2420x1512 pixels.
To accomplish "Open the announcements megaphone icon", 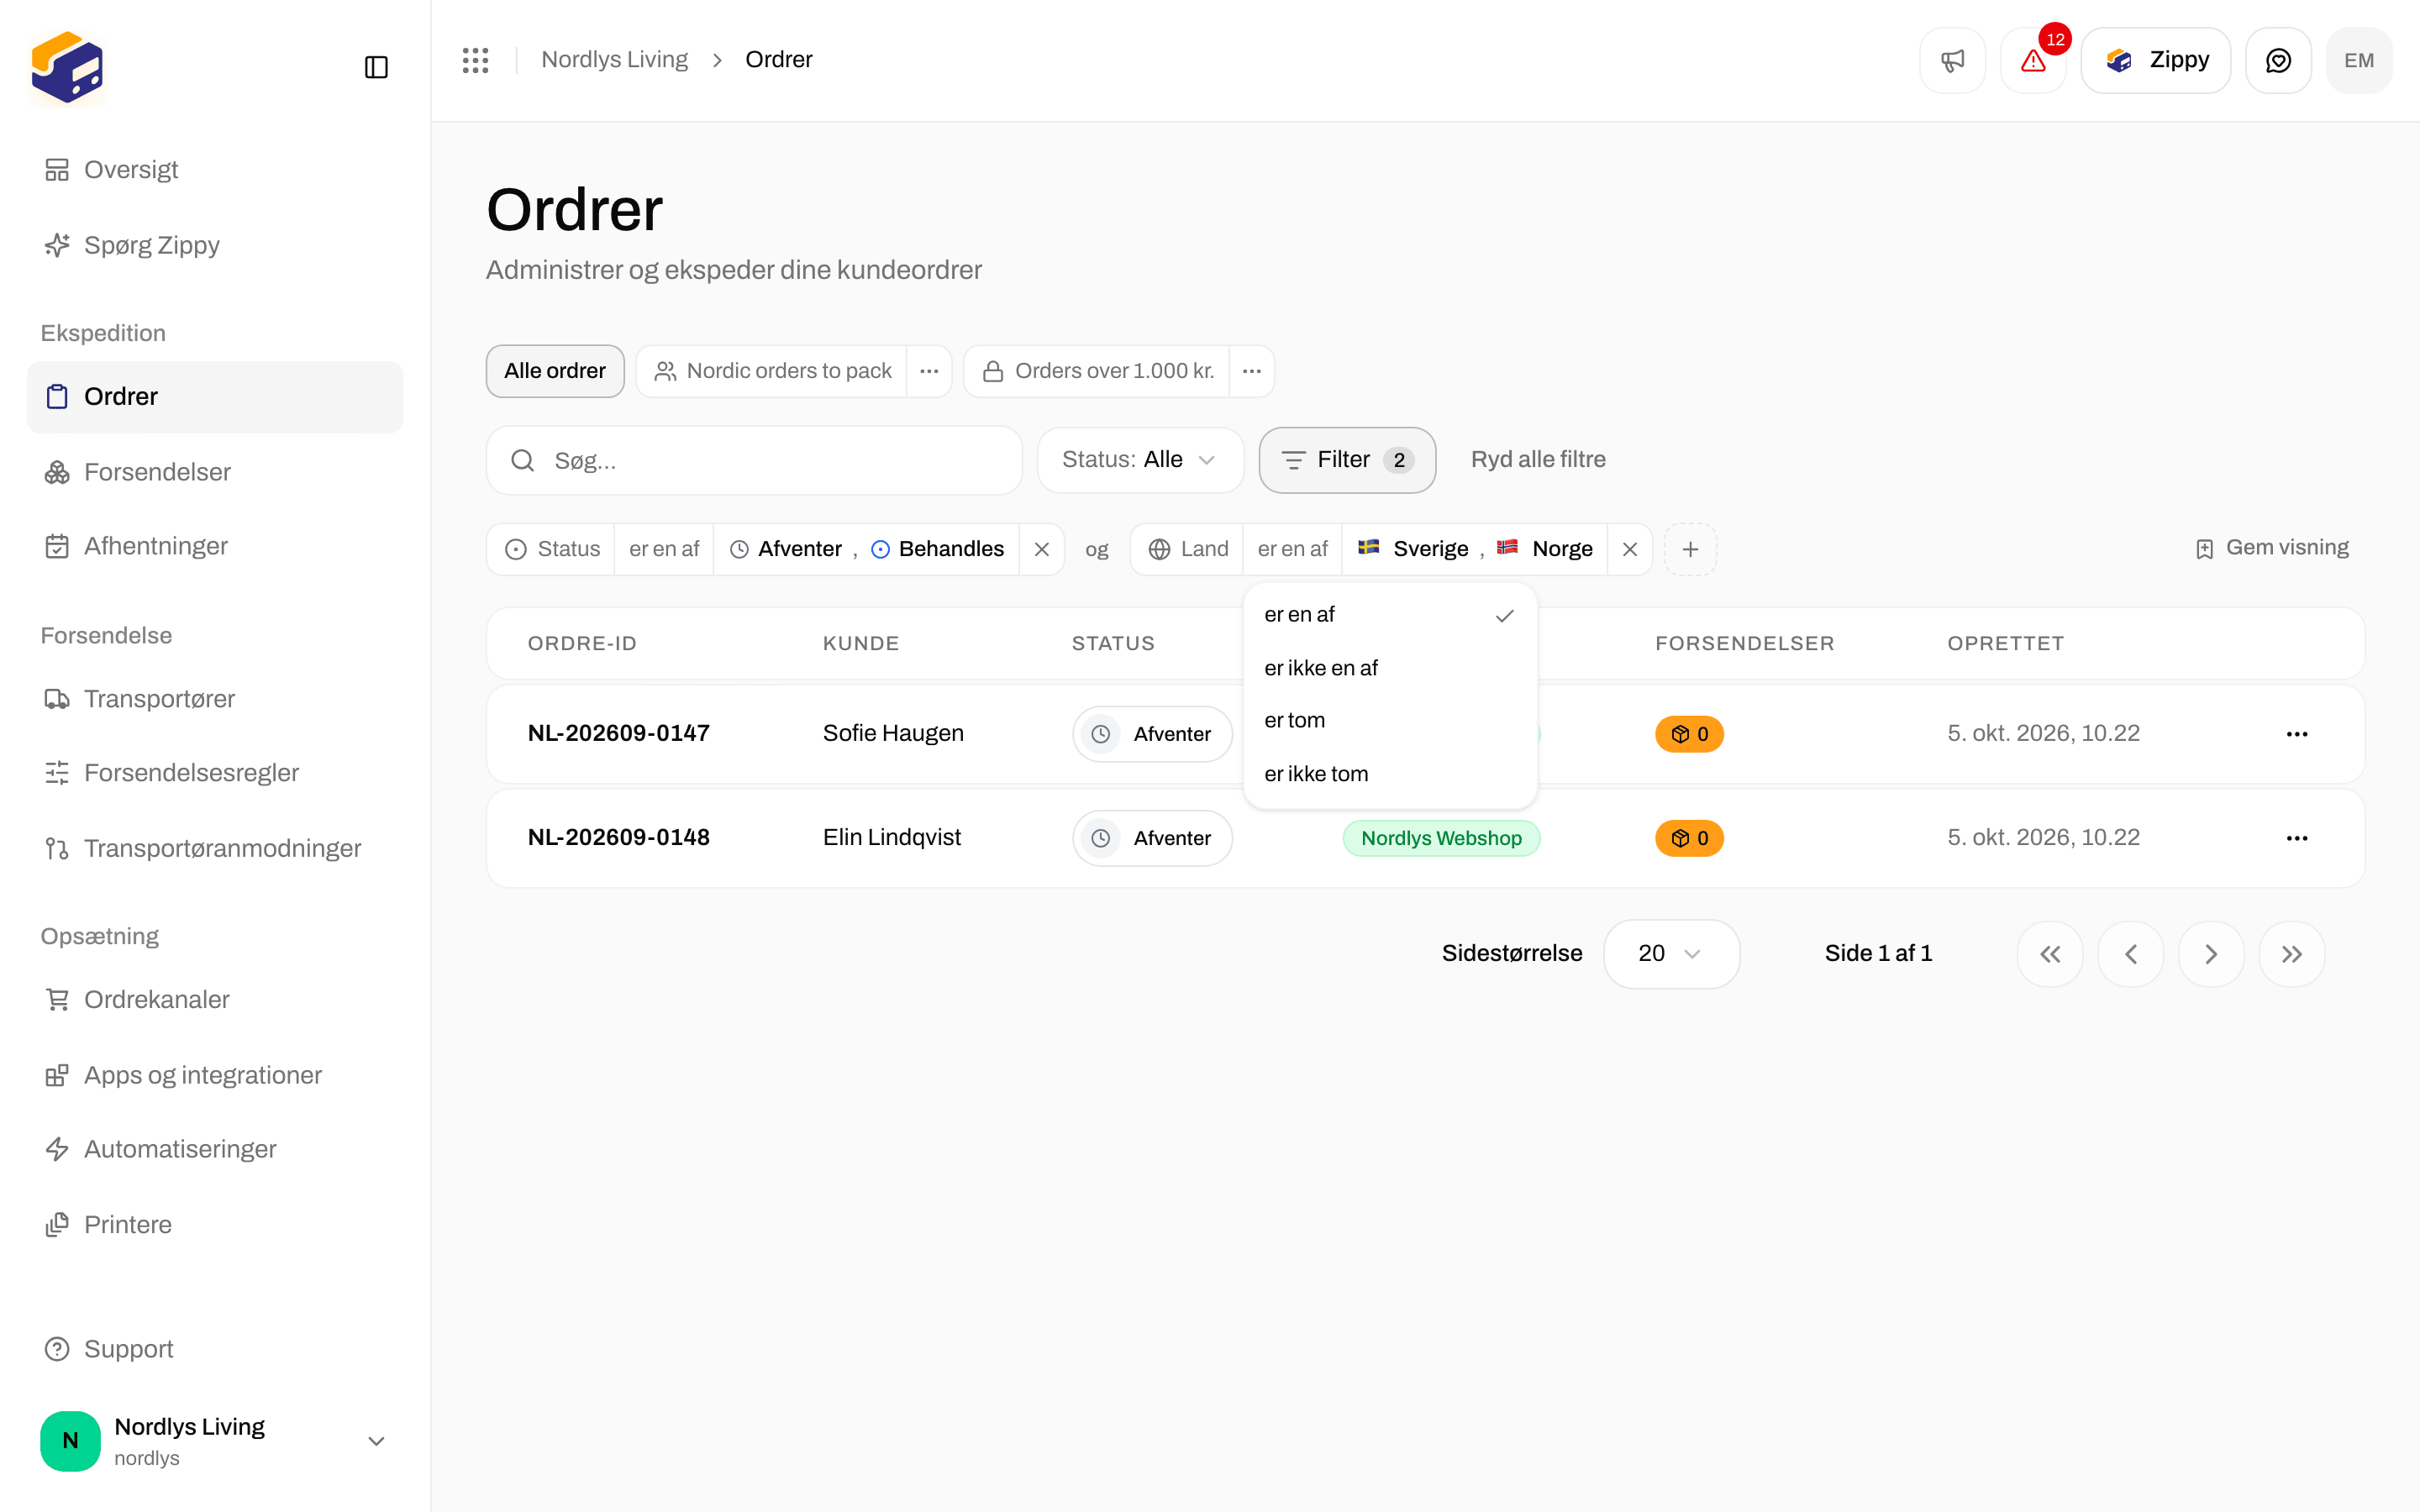I will click(x=1952, y=60).
